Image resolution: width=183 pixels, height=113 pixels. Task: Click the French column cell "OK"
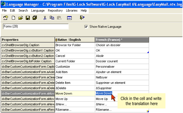pos(122,50)
